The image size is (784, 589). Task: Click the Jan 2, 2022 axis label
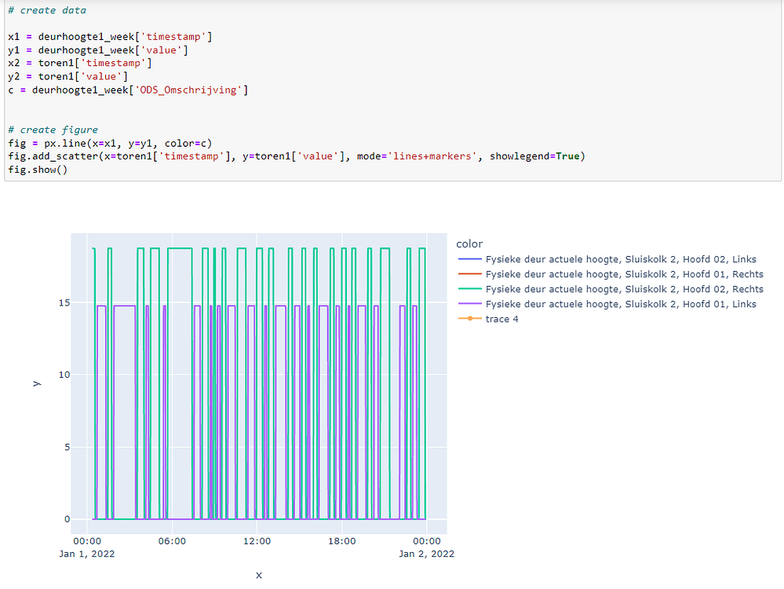(x=426, y=554)
